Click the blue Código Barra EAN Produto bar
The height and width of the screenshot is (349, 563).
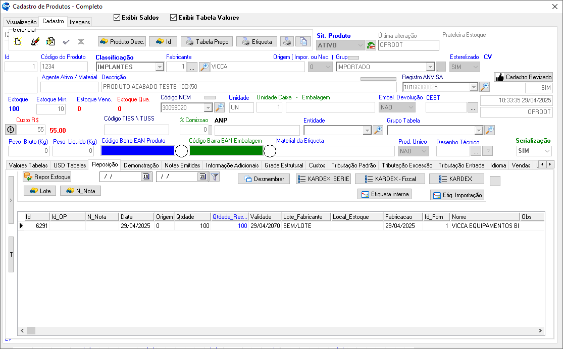(x=138, y=150)
